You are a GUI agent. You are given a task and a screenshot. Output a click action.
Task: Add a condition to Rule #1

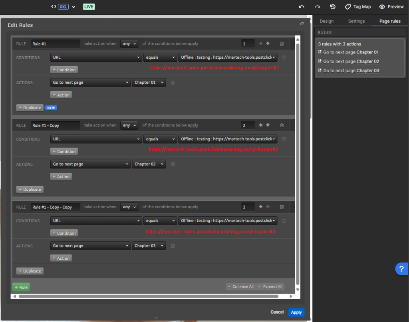pos(64,70)
